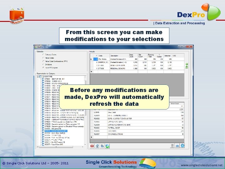Screen dimensions: 225x169
Task: Click the icon beside NEXT OF KIN node
Action: pos(43,79)
